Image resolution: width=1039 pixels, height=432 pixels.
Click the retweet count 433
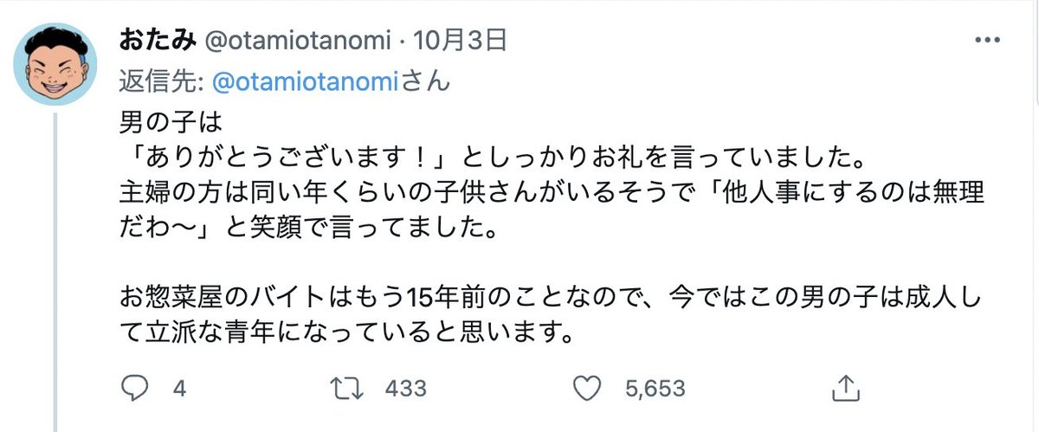coord(406,389)
